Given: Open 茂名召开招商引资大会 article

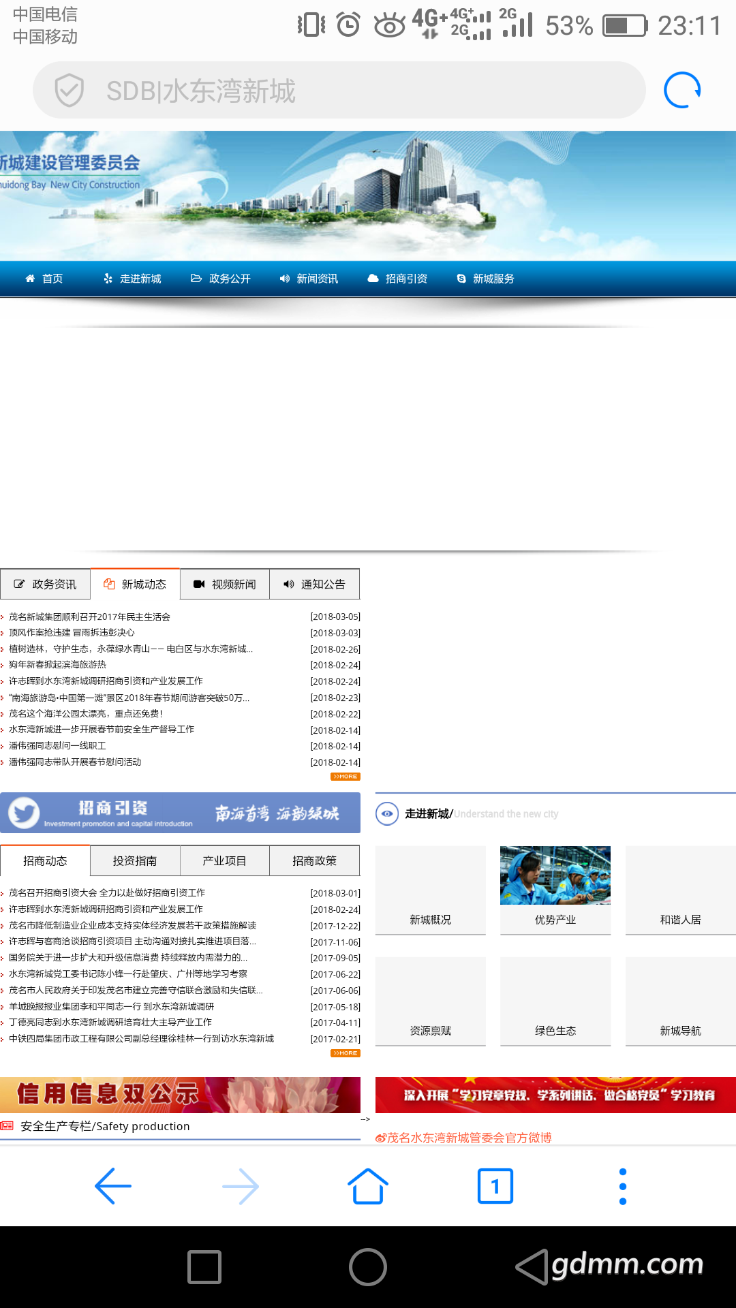Looking at the screenshot, I should [x=107, y=892].
